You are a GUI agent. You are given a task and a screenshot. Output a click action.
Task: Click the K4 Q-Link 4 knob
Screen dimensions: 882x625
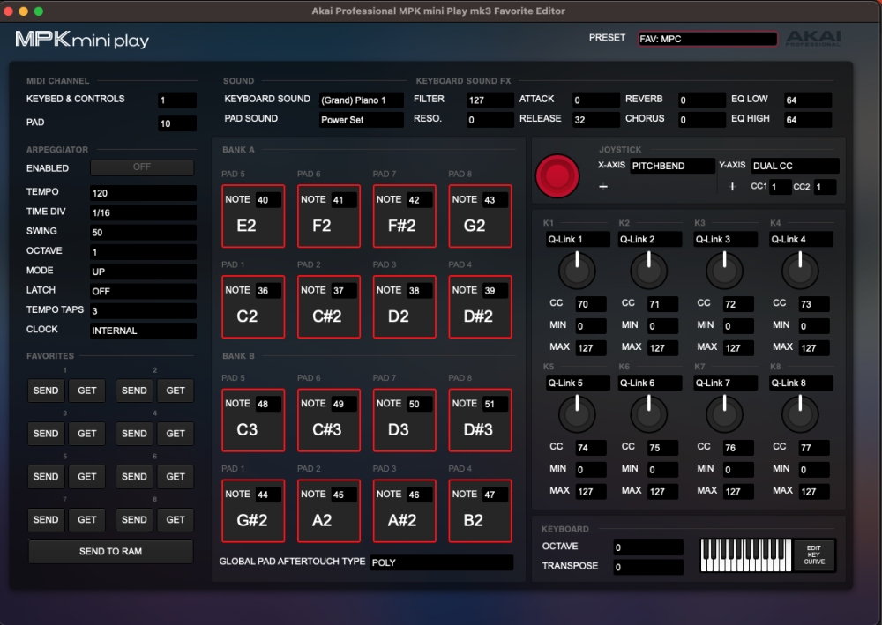[801, 272]
